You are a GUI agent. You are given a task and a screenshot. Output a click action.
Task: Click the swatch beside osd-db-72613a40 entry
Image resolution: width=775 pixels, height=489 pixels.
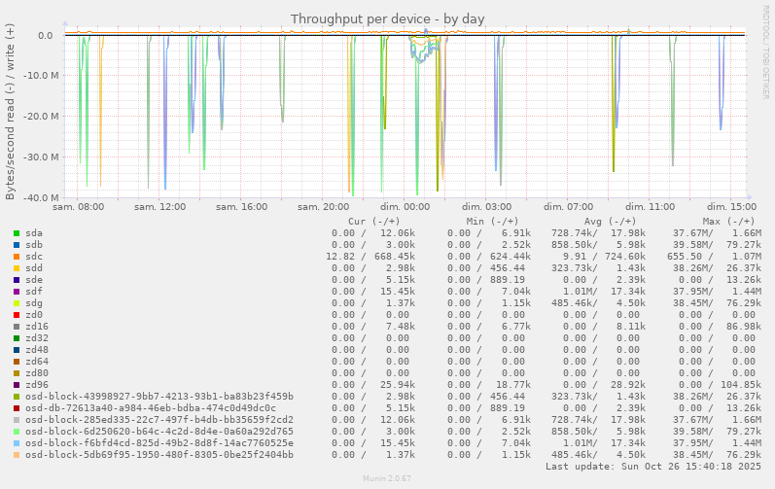pos(17,408)
